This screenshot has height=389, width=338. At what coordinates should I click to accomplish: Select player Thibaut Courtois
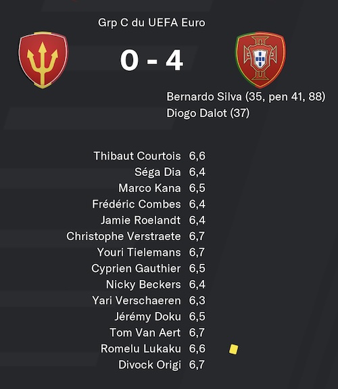coord(137,156)
